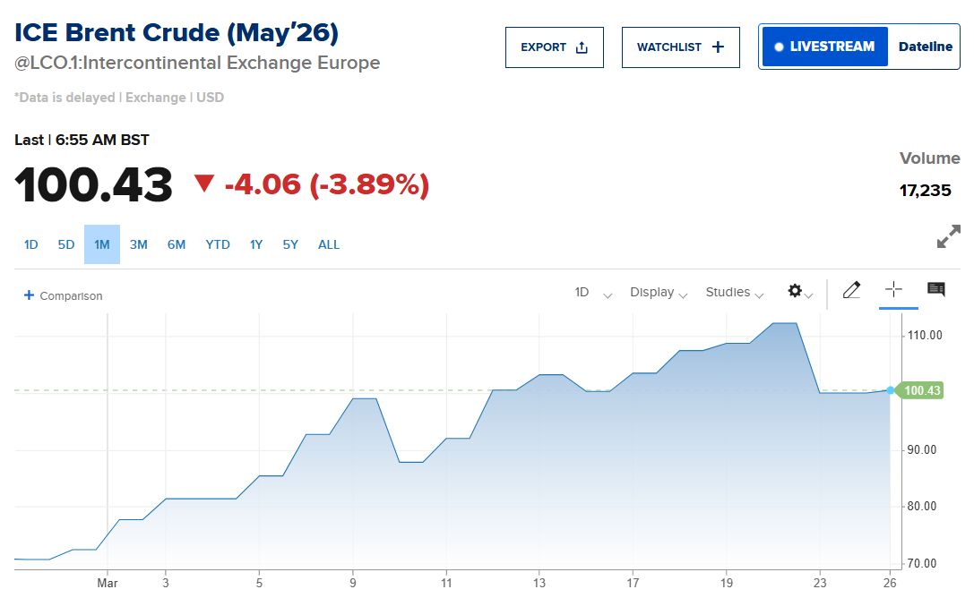
Task: Select the ALL time range tab
Action: [x=329, y=244]
